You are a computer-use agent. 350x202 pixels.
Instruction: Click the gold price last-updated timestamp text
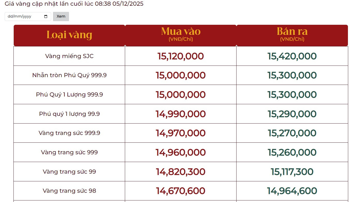point(74,4)
